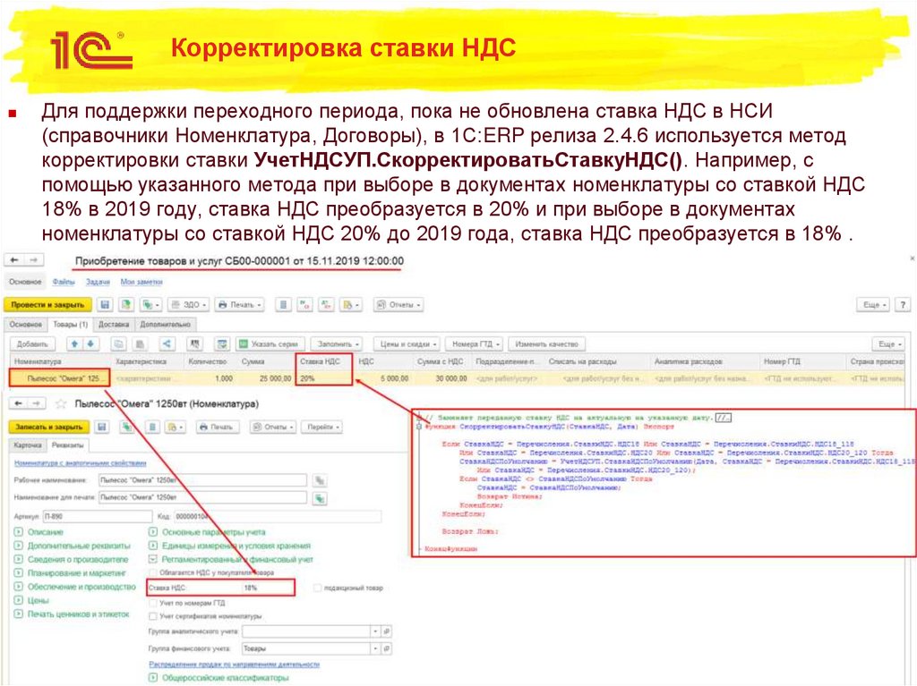Open the Перейти dropdown in the nomenclature form
This screenshot has width=917, height=686.
322,428
